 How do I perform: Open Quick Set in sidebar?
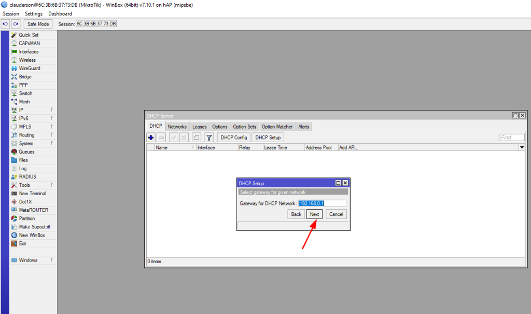(29, 35)
